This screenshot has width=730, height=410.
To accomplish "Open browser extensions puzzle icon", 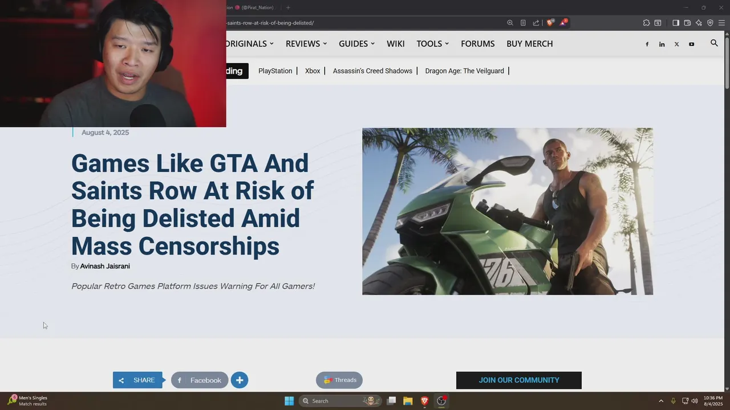I will (x=646, y=23).
